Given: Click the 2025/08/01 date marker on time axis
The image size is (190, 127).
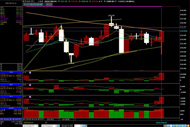Looking at the screenshot, I should 161,123.
